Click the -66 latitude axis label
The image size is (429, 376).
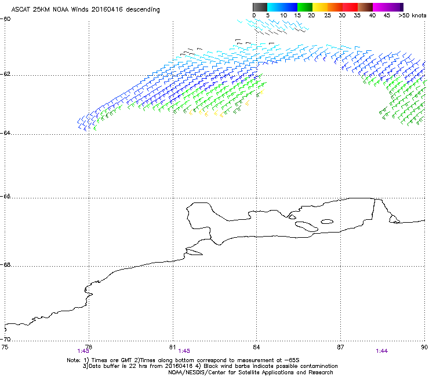pyautogui.click(x=5, y=196)
